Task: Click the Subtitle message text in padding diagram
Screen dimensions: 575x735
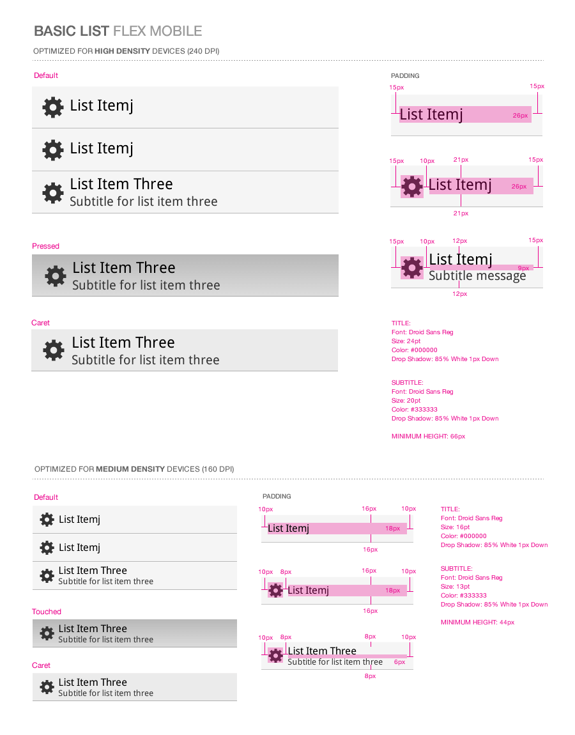Action: click(477, 275)
